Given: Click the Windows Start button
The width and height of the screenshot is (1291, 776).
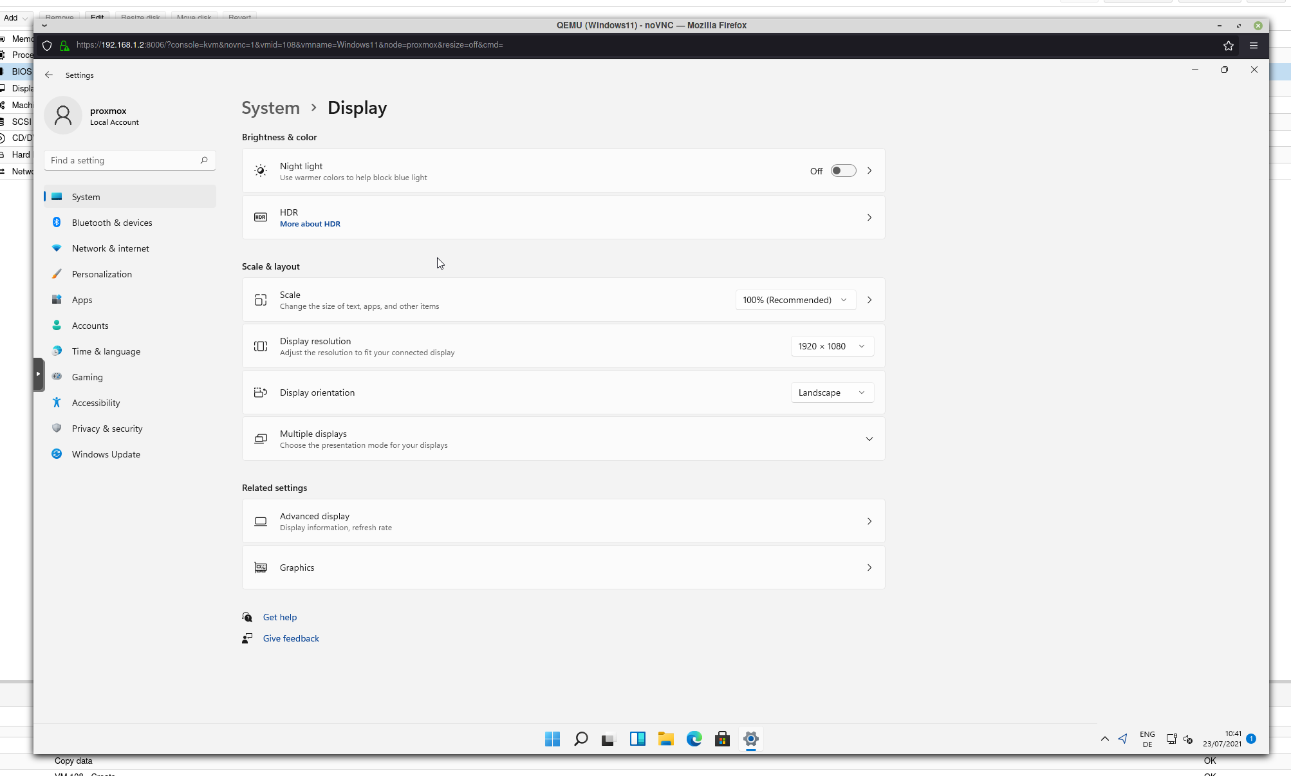Looking at the screenshot, I should tap(552, 739).
